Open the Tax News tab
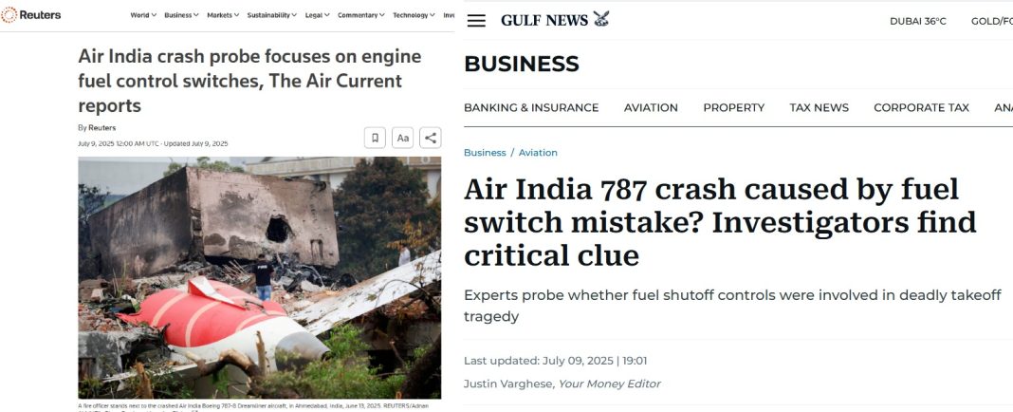 [819, 107]
